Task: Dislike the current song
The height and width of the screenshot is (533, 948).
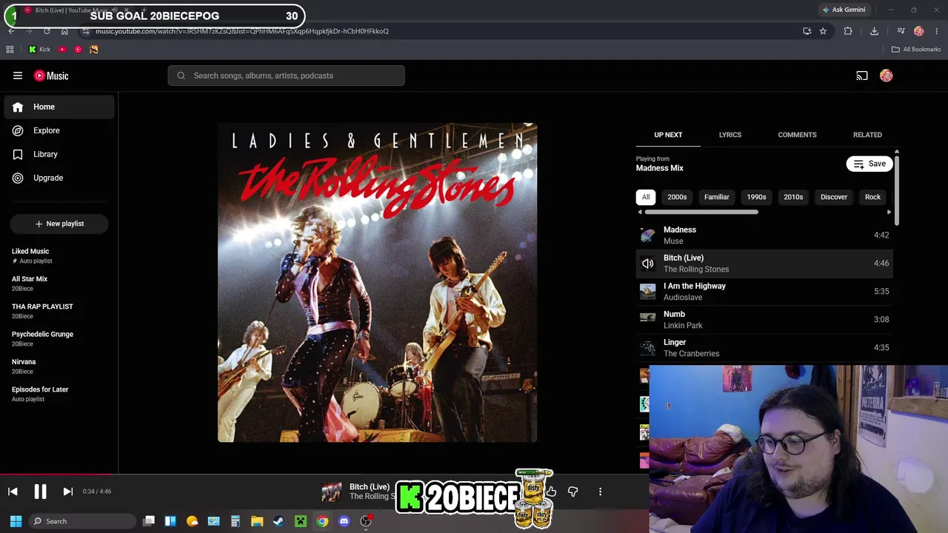Action: click(x=573, y=492)
